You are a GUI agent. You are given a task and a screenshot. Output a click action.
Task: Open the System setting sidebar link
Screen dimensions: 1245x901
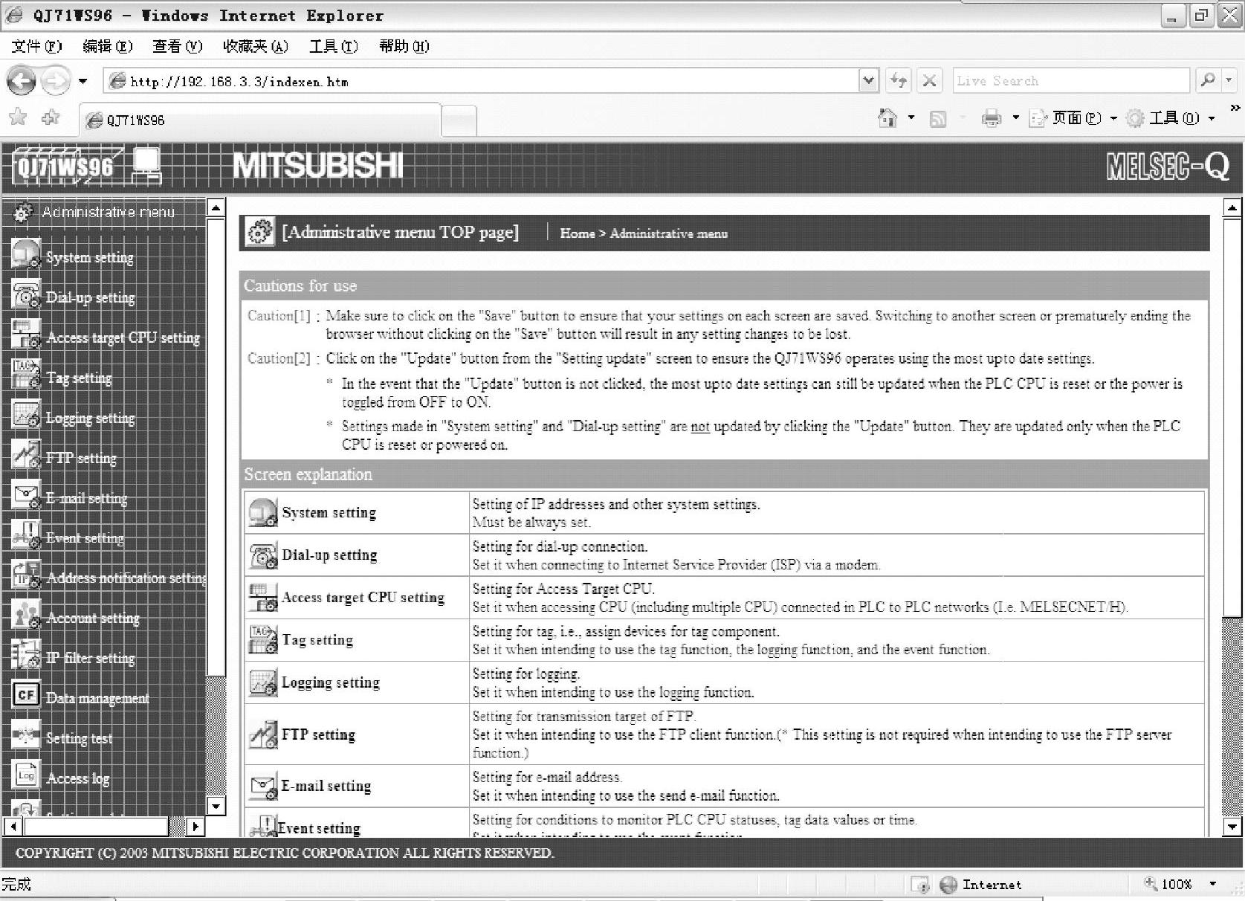pos(90,257)
